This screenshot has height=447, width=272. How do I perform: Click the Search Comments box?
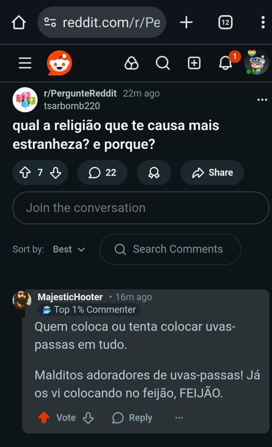(170, 249)
